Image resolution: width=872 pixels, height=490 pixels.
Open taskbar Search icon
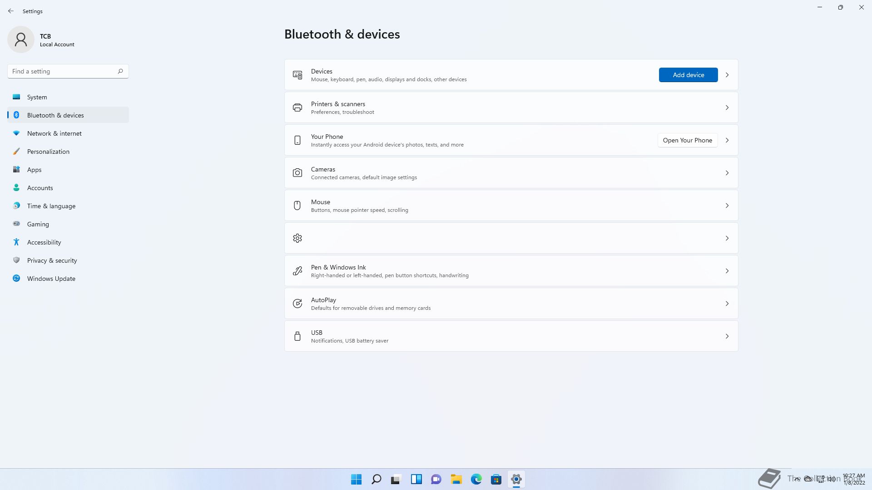(x=377, y=479)
